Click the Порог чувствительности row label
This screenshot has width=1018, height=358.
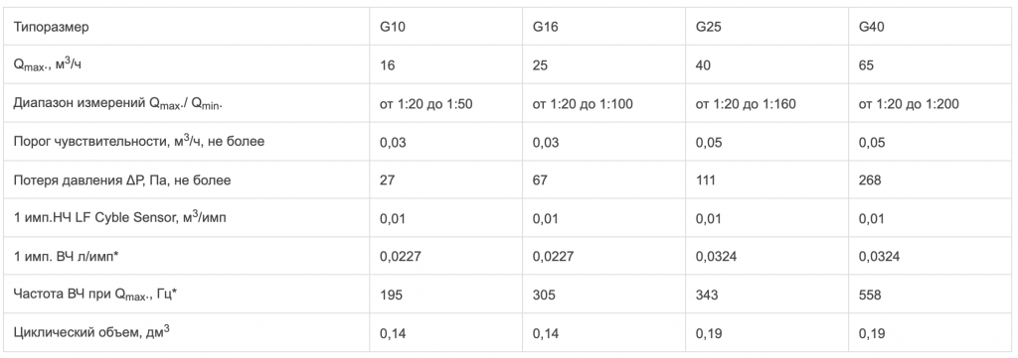click(139, 141)
